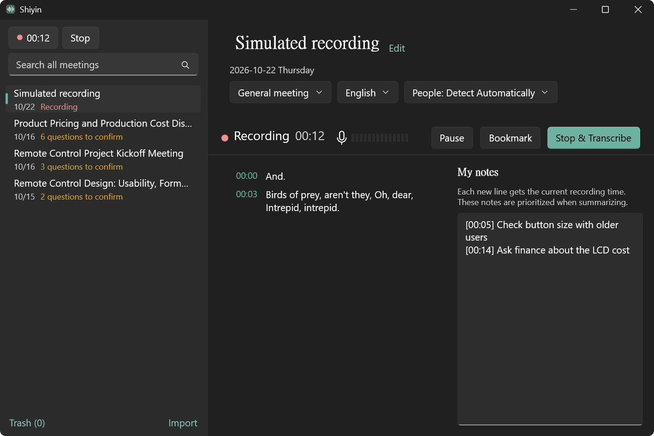
Task: Jump to transcript timestamp 00:03
Action: (247, 194)
